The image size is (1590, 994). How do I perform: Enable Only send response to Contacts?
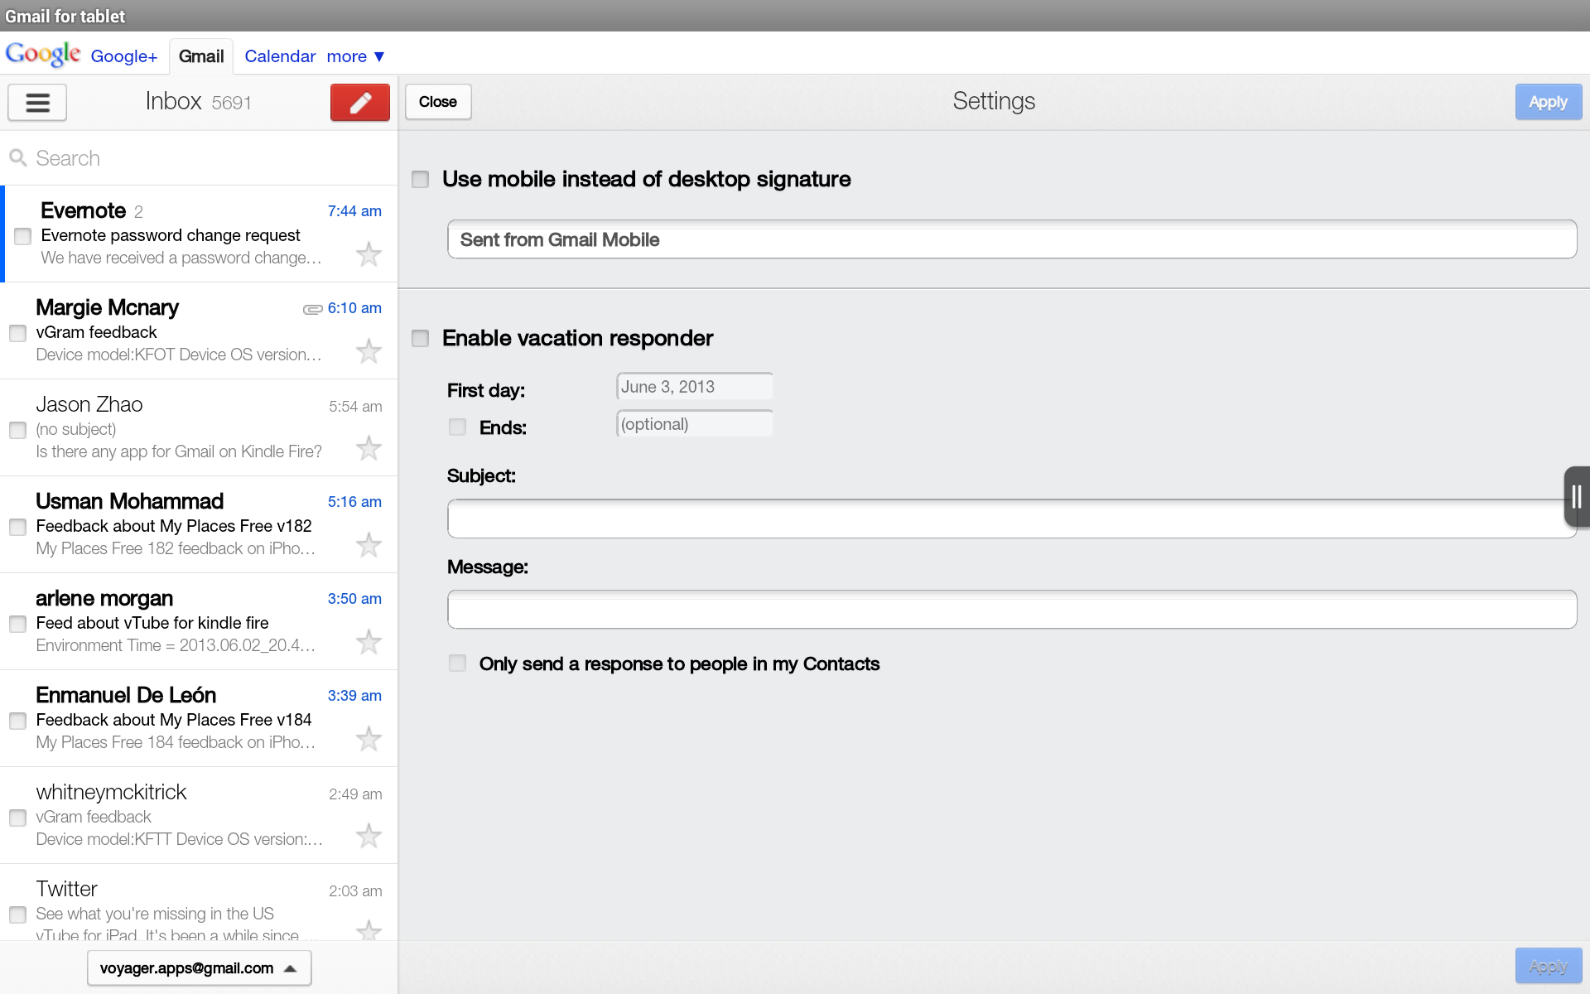point(457,663)
